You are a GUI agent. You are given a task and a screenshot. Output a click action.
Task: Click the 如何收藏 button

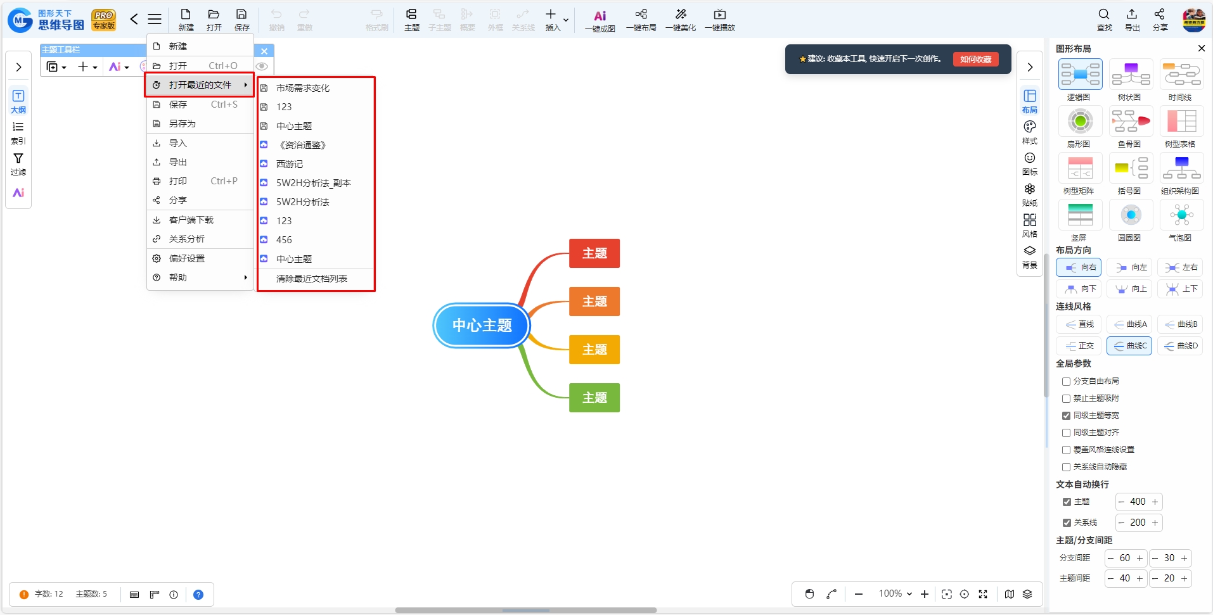[x=975, y=59]
